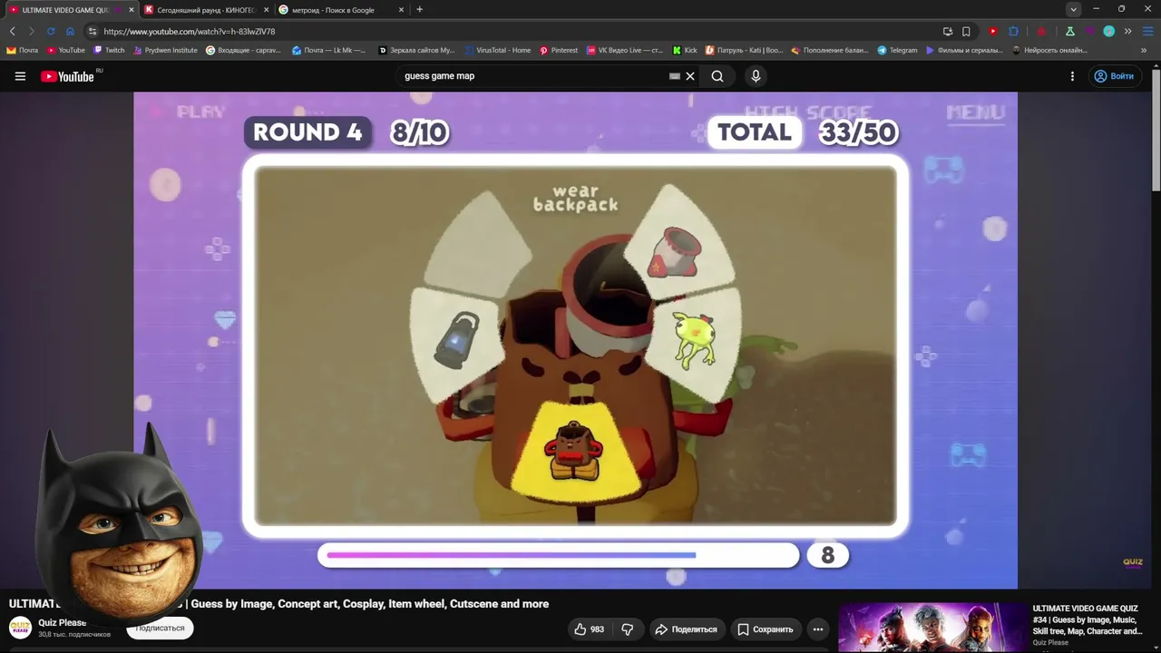Open the Kick bookmark
Screen dimensions: 1161x653
[685, 51]
